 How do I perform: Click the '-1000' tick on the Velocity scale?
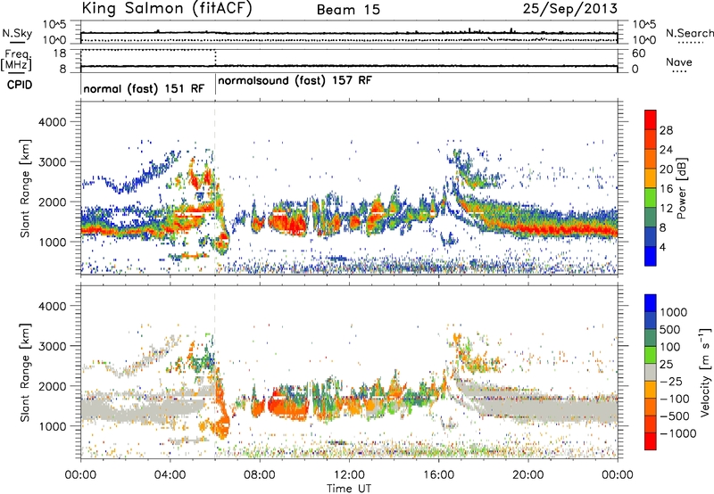[677, 433]
